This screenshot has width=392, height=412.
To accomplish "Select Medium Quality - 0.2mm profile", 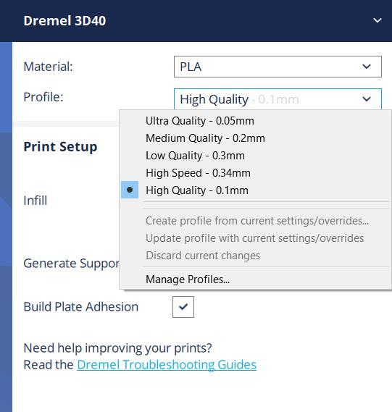I will pyautogui.click(x=256, y=138).
